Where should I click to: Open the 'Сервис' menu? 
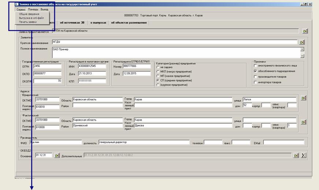[x=21, y=9]
